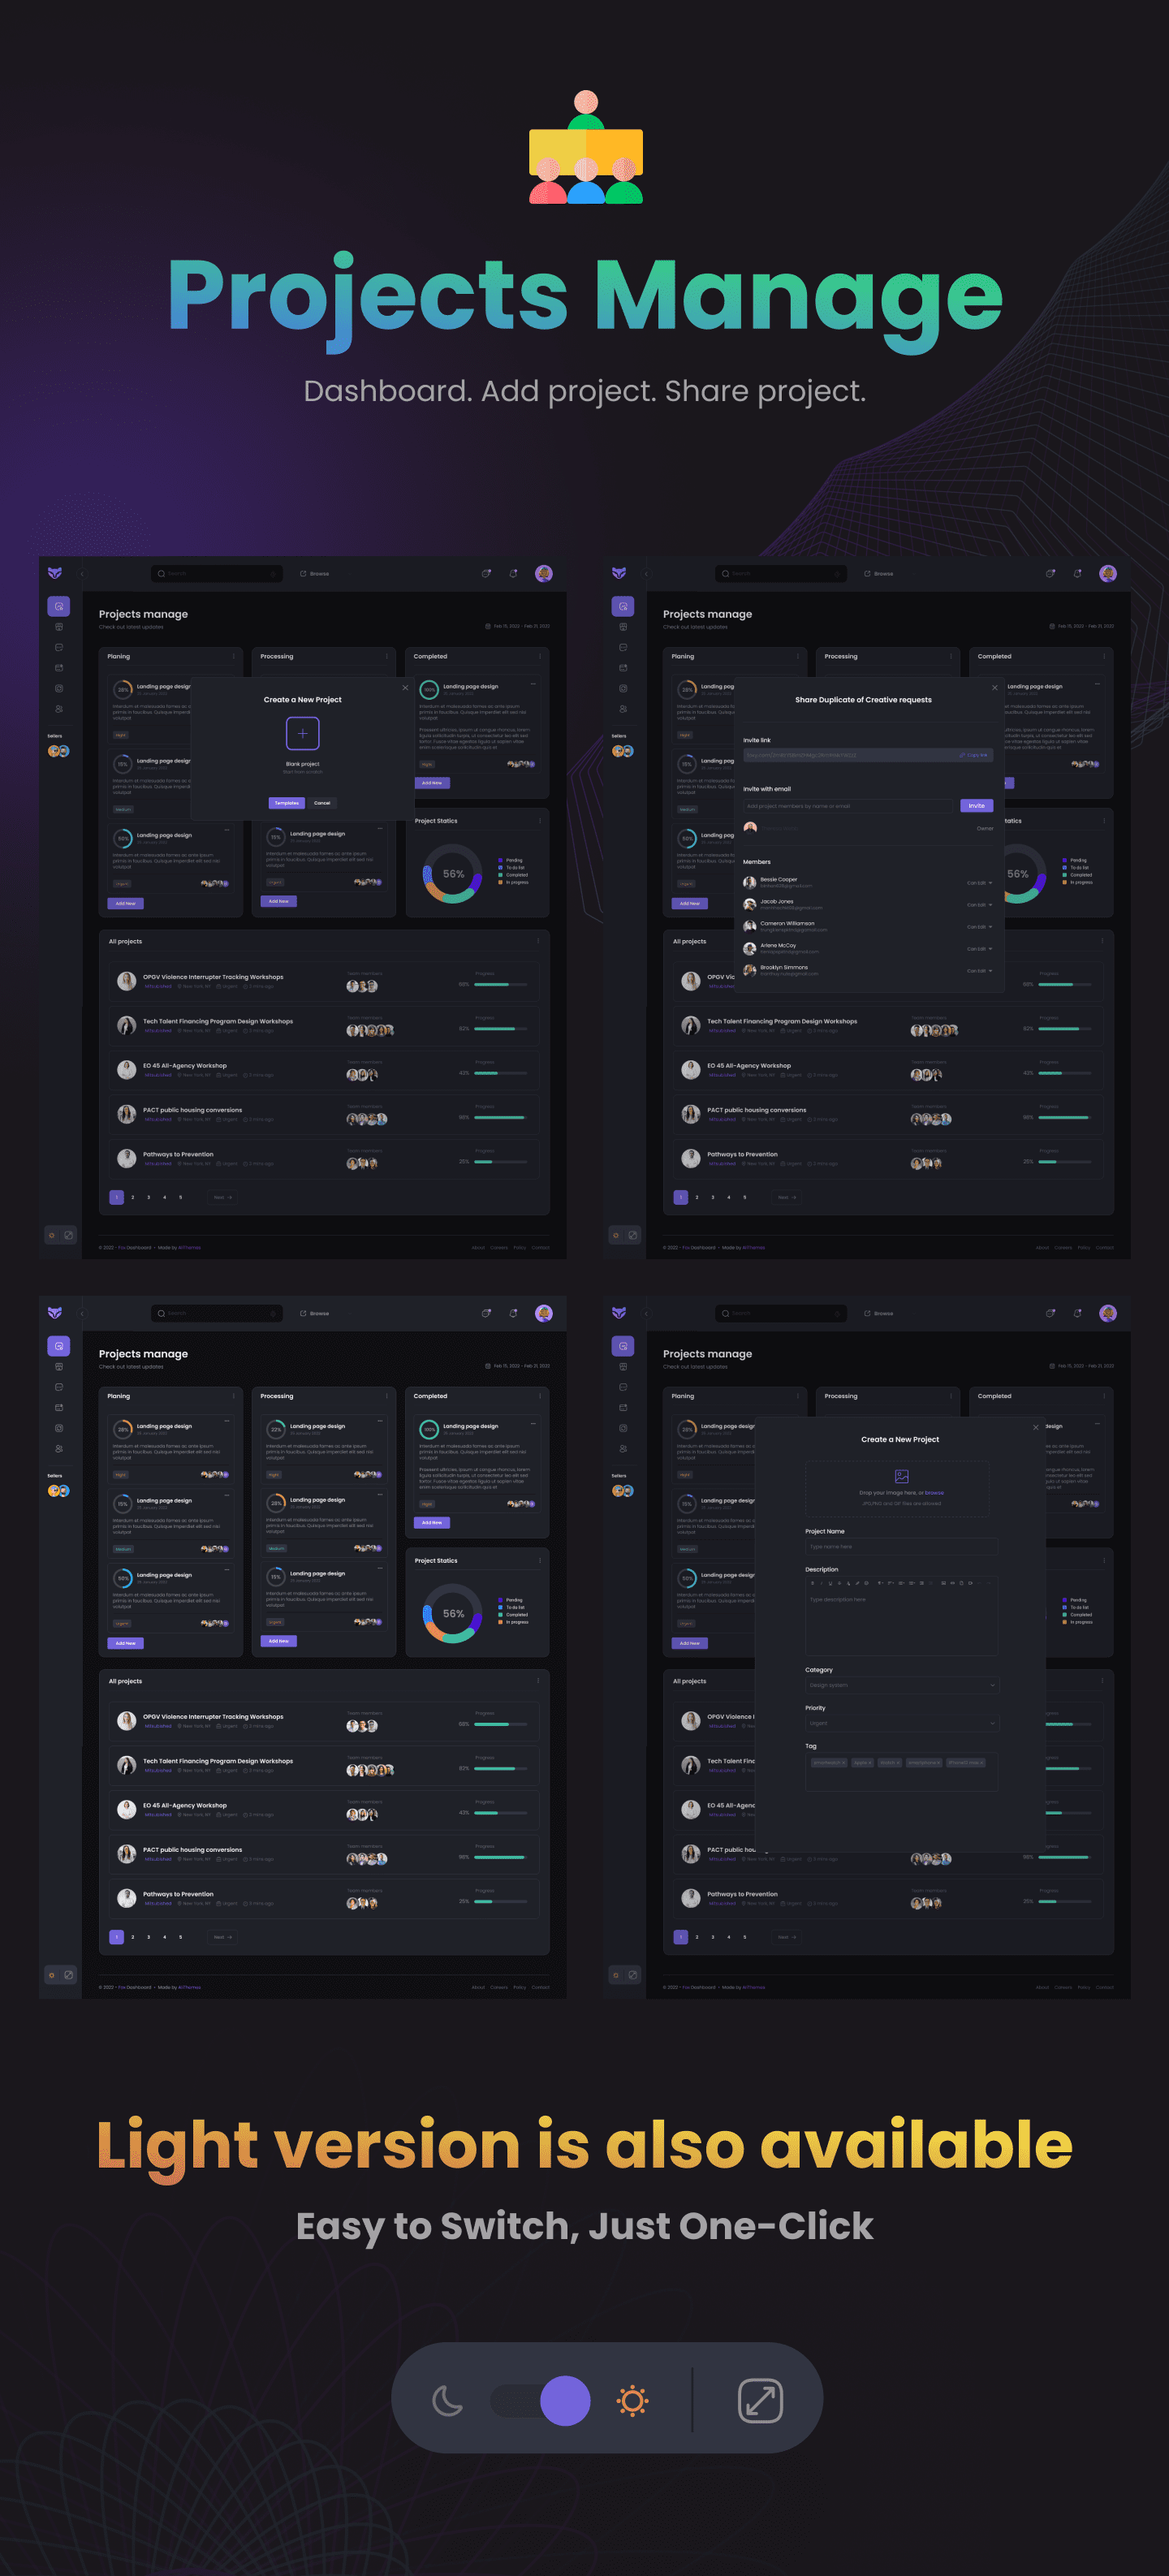Viewport: 1169px width, 2576px height.
Task: Open Project Statics three-dot menu, bottom-left screen
Action: pyautogui.click(x=540, y=1560)
